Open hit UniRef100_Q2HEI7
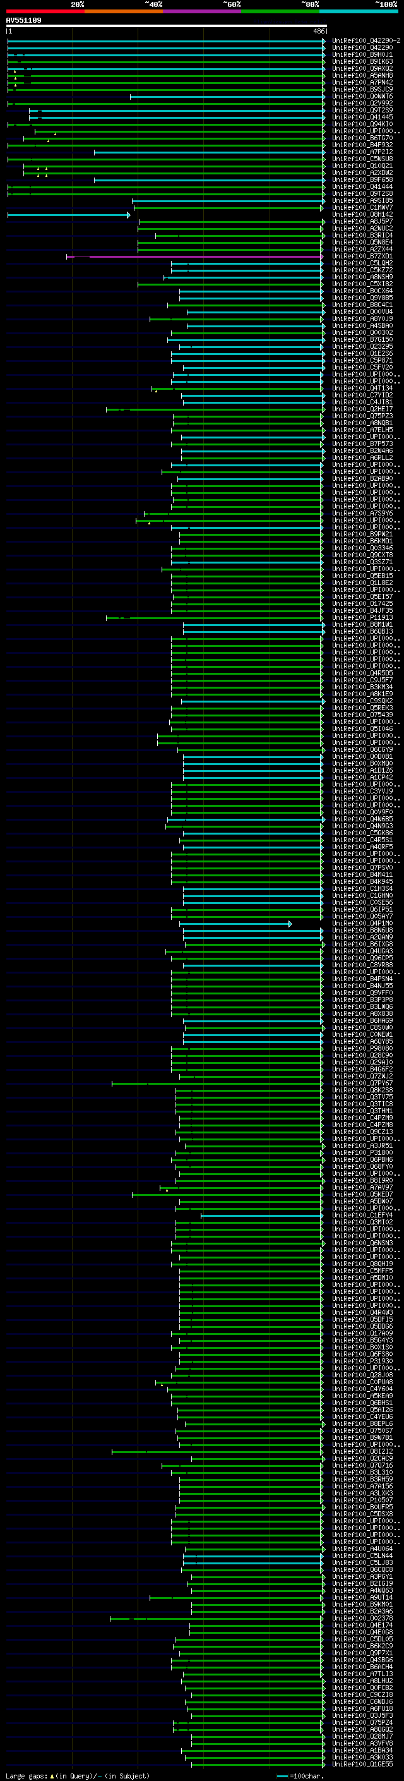 (x=362, y=409)
